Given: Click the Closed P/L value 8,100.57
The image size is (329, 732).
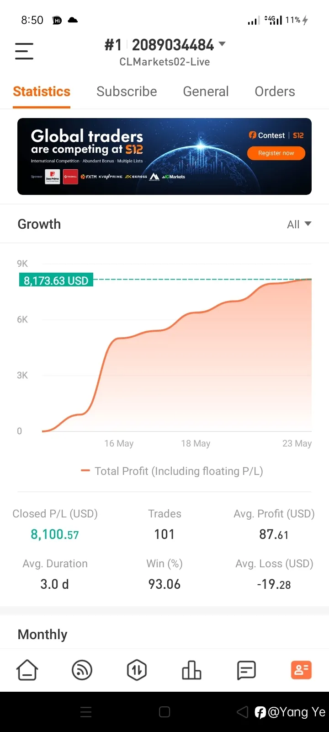Looking at the screenshot, I should pyautogui.click(x=55, y=534).
